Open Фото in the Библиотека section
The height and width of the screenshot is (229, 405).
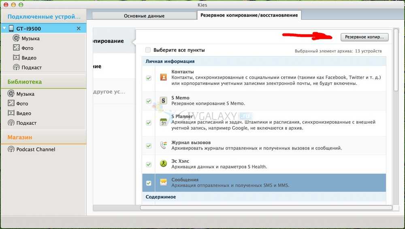click(22, 104)
